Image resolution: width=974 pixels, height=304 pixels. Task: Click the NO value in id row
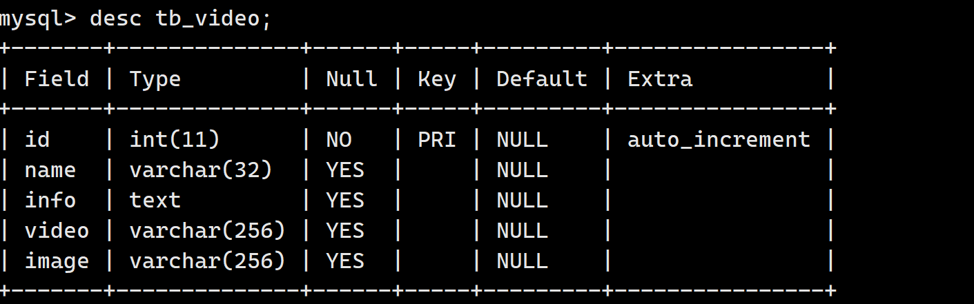[x=339, y=139]
